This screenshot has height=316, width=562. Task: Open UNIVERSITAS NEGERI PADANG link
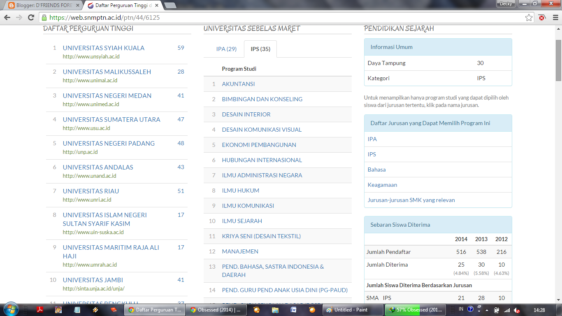pyautogui.click(x=109, y=143)
